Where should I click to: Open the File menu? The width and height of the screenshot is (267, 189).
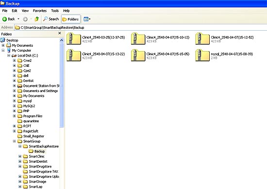[5, 11]
